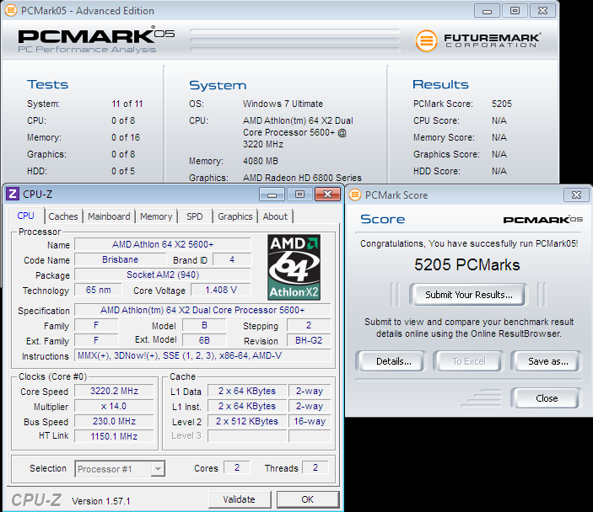Close the PCMark Score dialog with X

576,195
